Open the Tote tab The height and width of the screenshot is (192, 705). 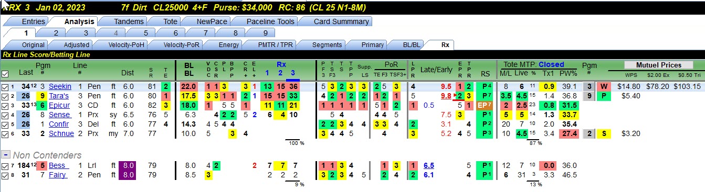tap(170, 21)
